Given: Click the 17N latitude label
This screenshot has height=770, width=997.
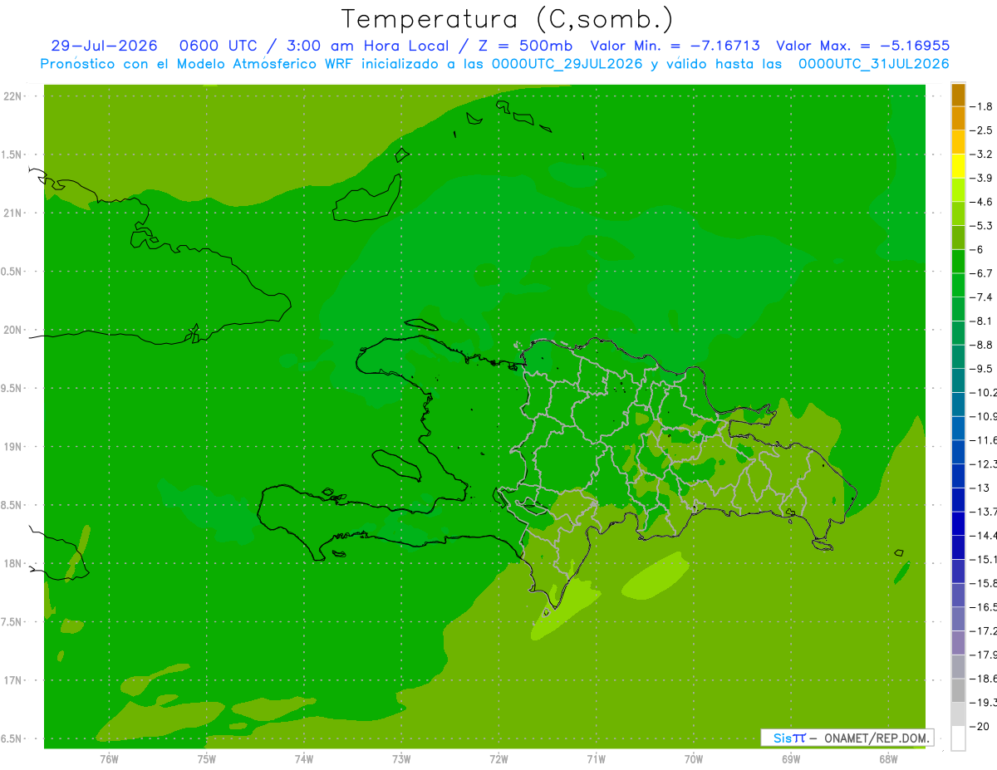Looking at the screenshot, I should 12,680.
